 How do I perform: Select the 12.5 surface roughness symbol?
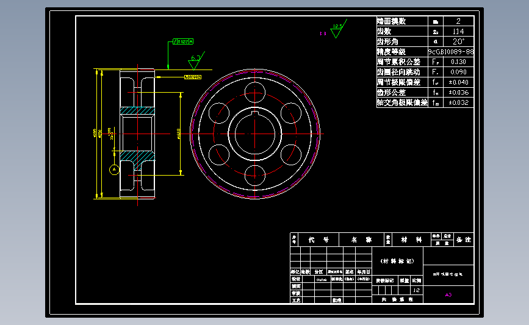(x=338, y=29)
